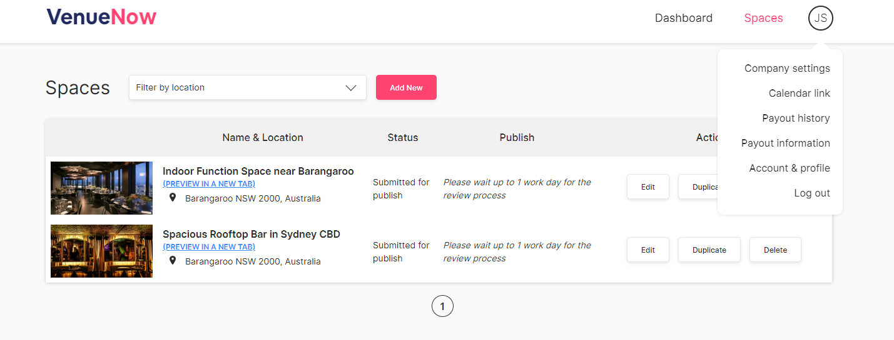Click the Spaces page heading
Screen dimensions: 894x340
(x=78, y=88)
